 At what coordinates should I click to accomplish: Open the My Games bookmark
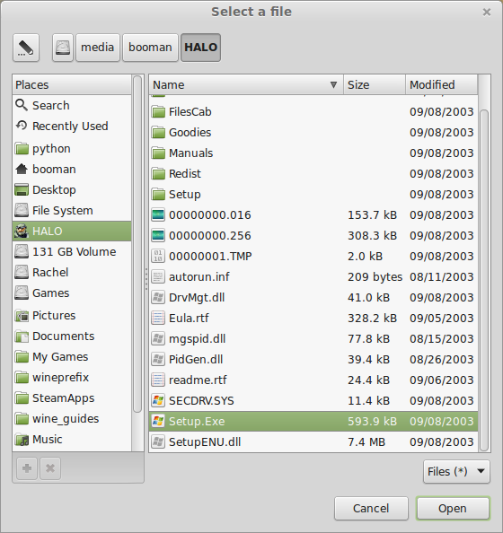[x=72, y=357]
